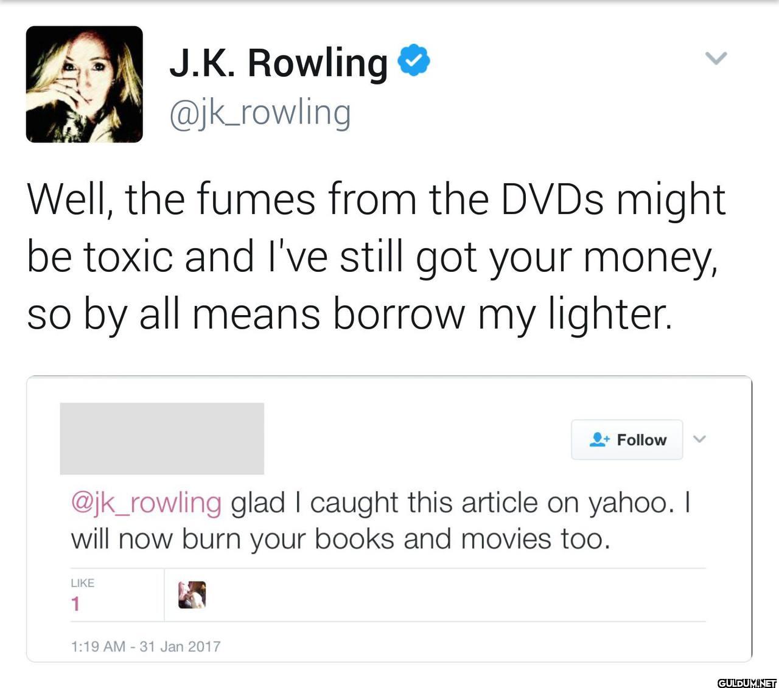The image size is (779, 688).
Task: Open the quoted tweet text about yahoo article
Action: 381,521
